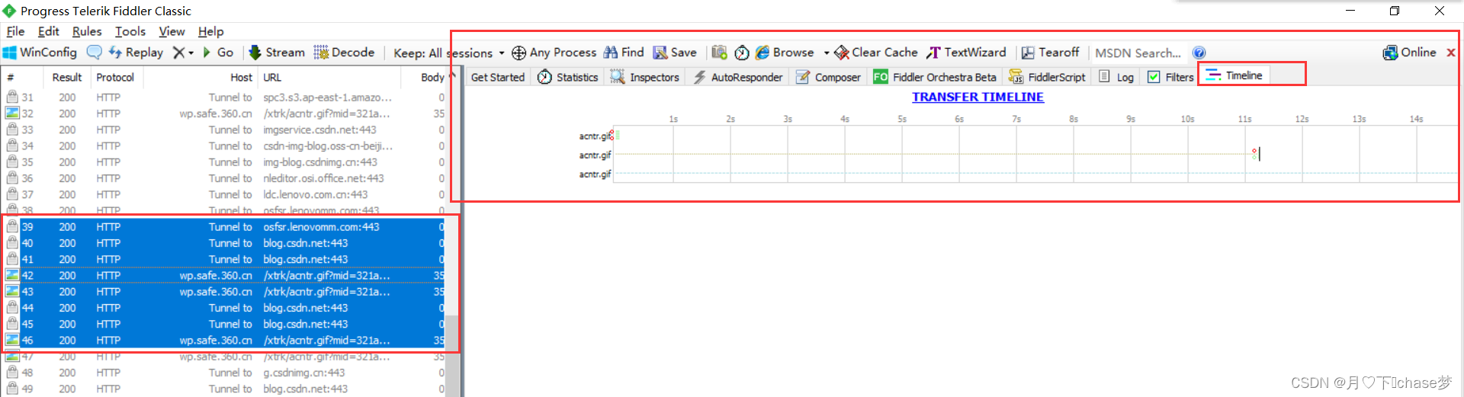The image size is (1464, 397).
Task: Click first acntr.gif timeline row label
Action: click(595, 136)
